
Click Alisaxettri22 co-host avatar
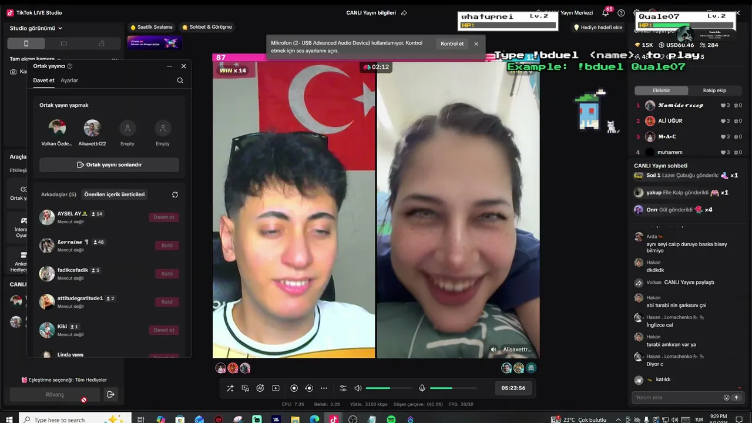tap(92, 128)
